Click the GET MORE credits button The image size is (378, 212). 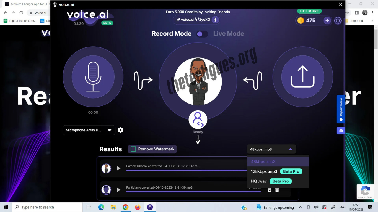coord(309,11)
